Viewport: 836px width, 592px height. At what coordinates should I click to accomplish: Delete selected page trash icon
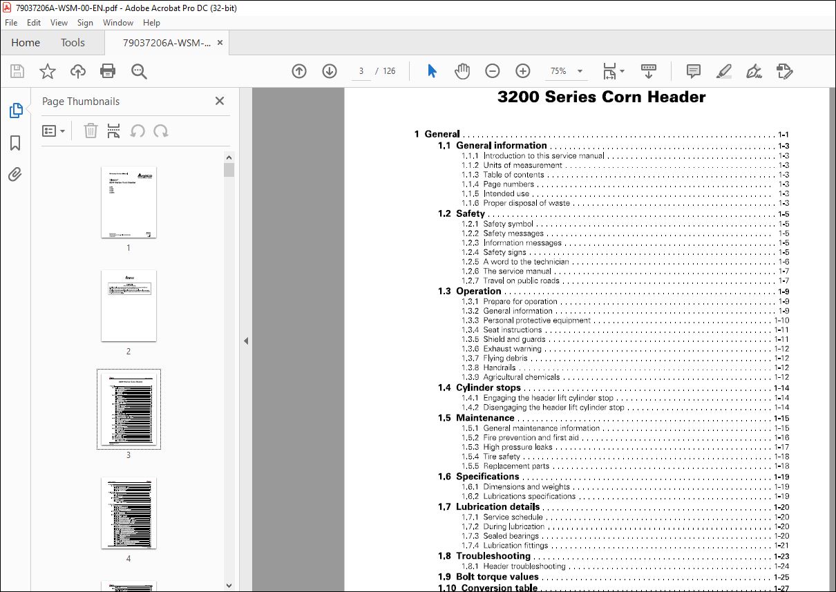click(91, 131)
